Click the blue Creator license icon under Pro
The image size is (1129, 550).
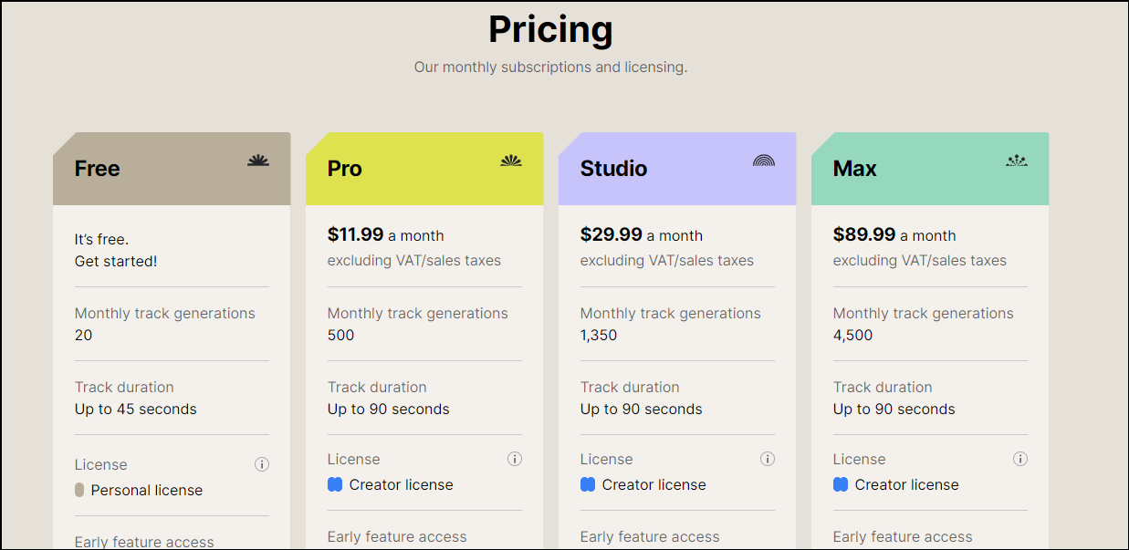coord(335,484)
